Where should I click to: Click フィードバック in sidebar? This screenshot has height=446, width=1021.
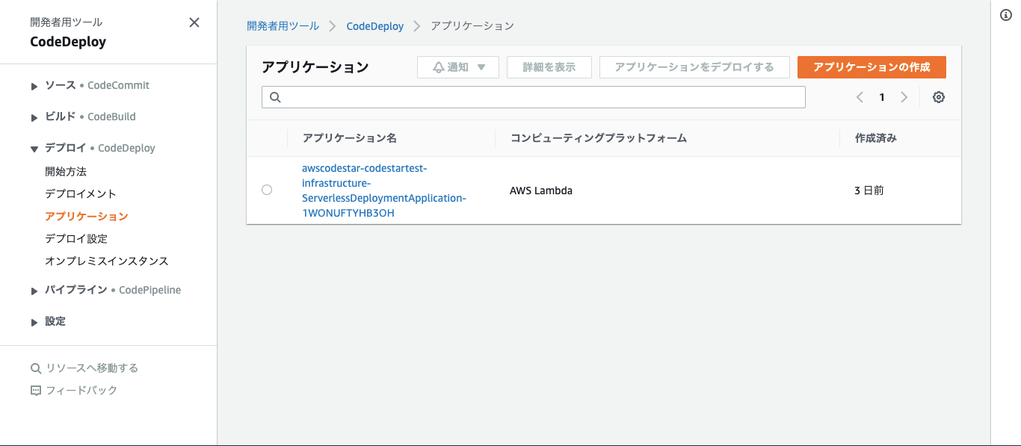pyautogui.click(x=81, y=390)
